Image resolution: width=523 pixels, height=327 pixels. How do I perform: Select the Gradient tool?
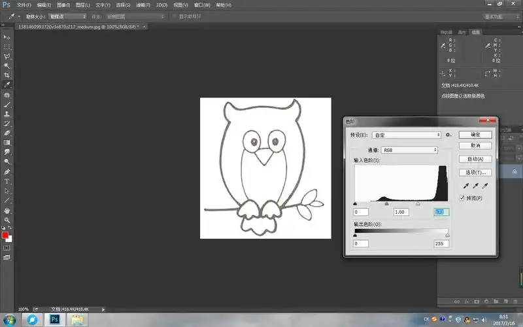(x=7, y=143)
